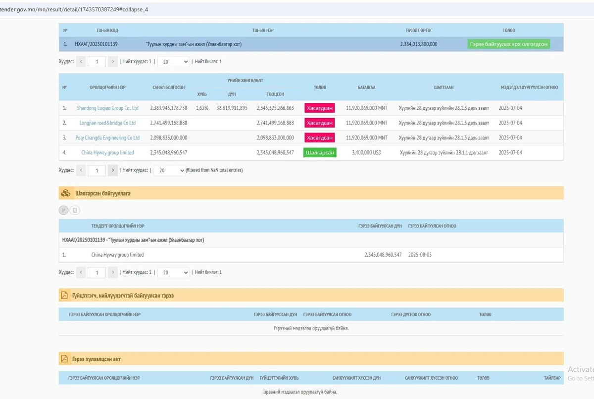Click PDF icon beside Гэрээ хэлэлцсэн акт
Screen dimensions: 594x399
64,358
